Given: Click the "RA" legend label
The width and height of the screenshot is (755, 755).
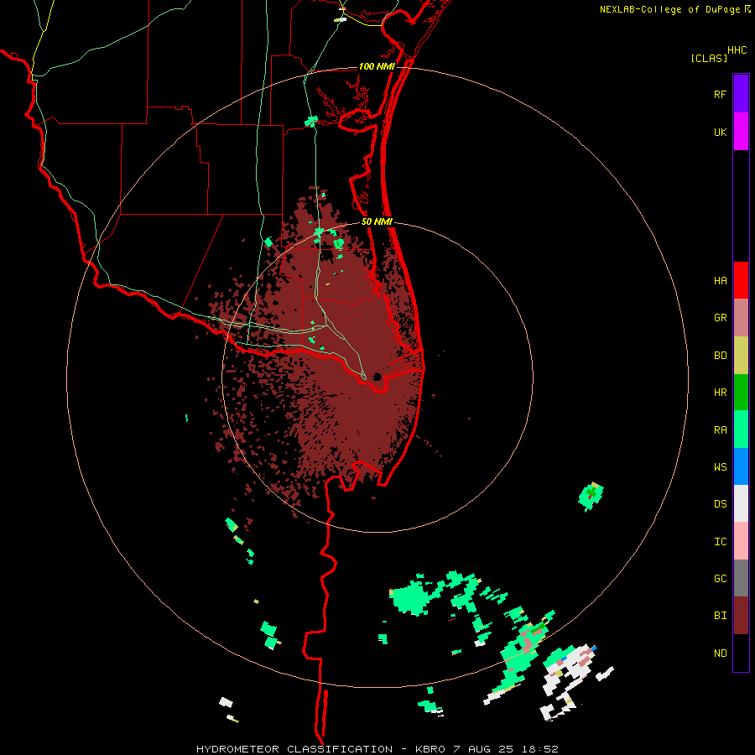Looking at the screenshot, I should (x=720, y=430).
